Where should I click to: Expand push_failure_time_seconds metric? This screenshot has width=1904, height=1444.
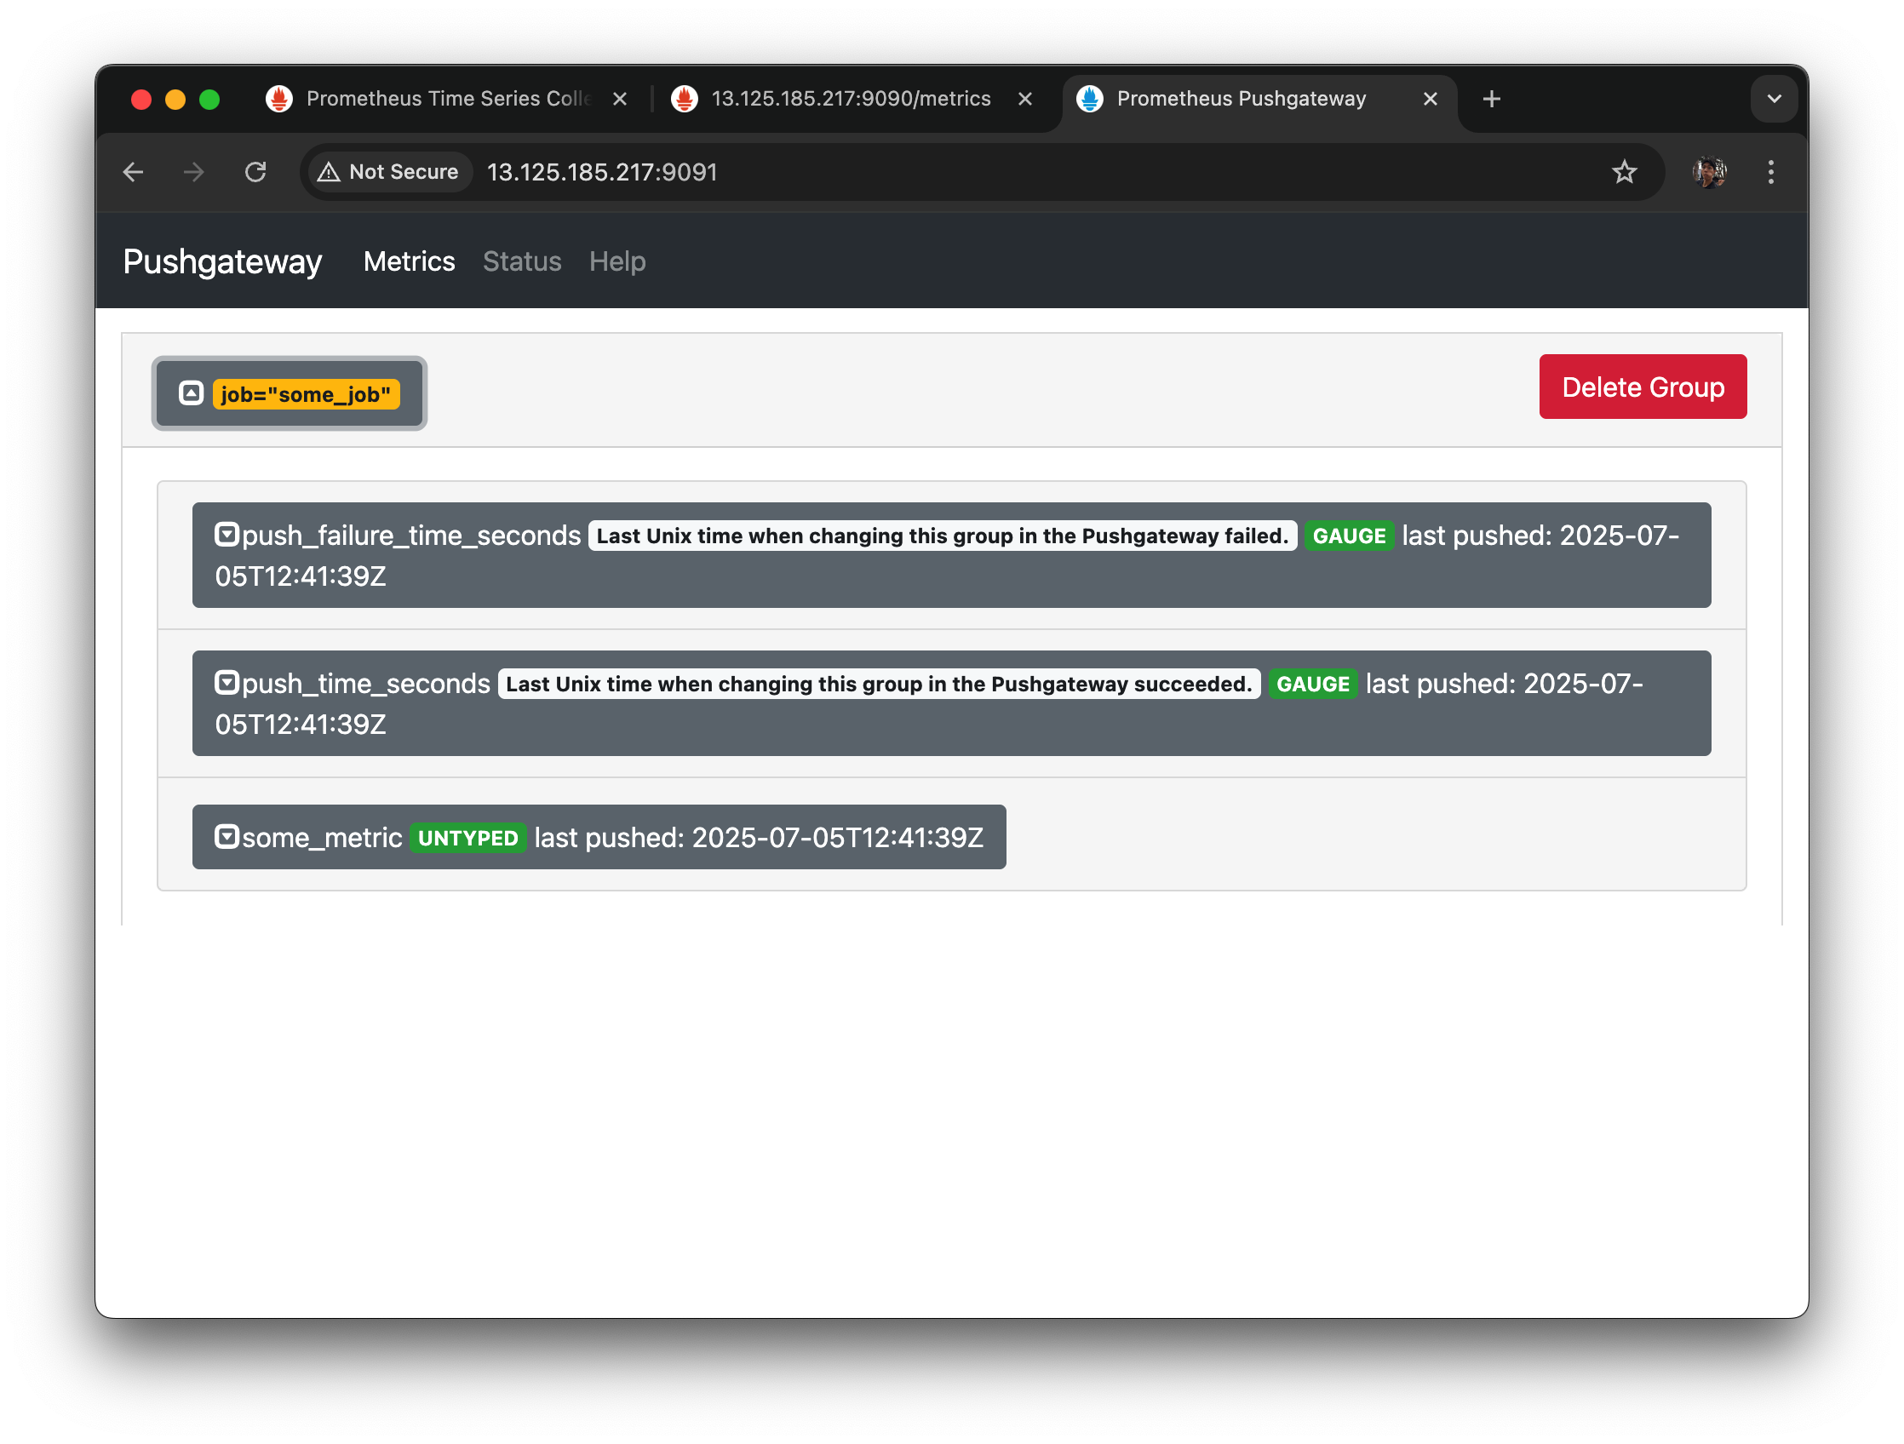[x=227, y=535]
